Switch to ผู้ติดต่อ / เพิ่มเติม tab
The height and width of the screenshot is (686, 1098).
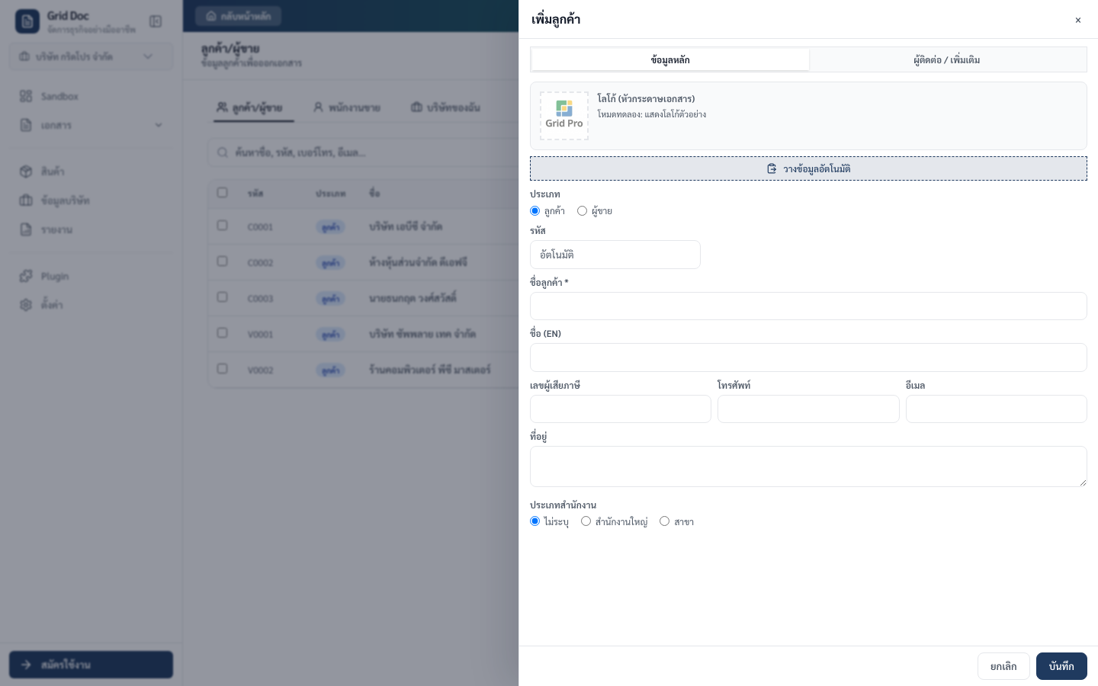947,59
